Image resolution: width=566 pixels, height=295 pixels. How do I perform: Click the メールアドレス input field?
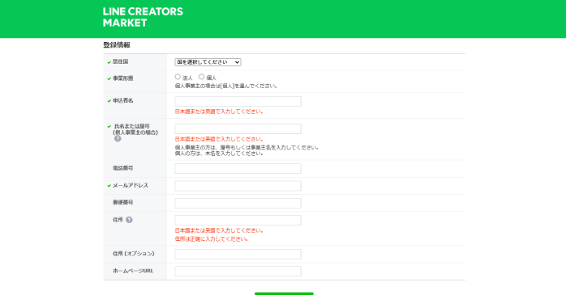(x=238, y=186)
